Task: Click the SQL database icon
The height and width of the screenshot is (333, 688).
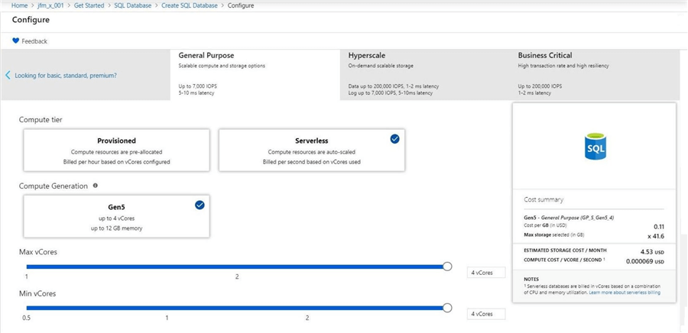Action: coord(595,147)
